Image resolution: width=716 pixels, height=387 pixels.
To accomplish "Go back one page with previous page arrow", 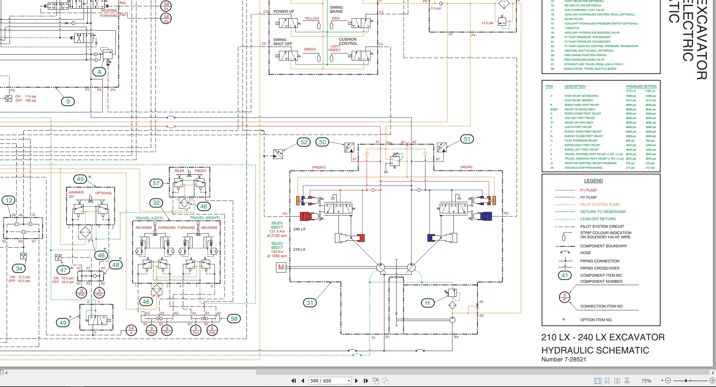I will pyautogui.click(x=303, y=381).
